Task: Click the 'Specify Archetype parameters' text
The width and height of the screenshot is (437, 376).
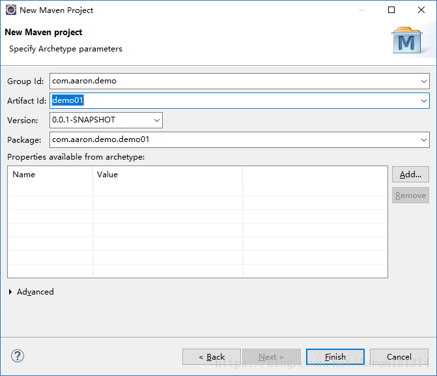Action: click(66, 49)
